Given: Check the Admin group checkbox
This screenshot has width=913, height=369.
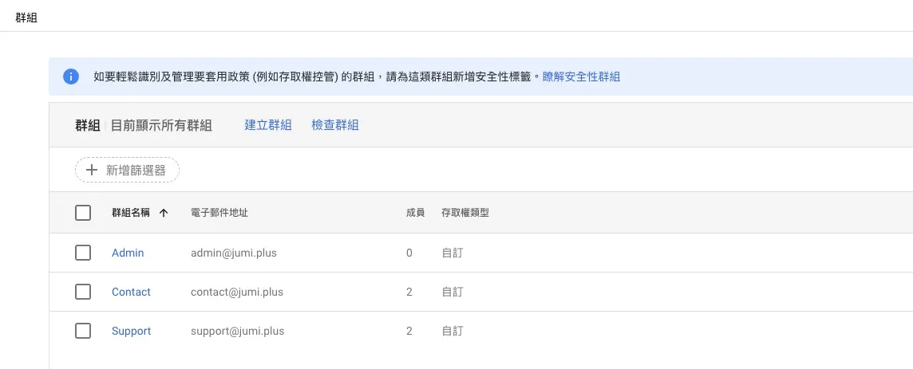Looking at the screenshot, I should [83, 253].
